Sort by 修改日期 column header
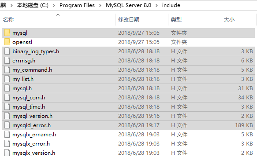This screenshot has width=257, height=168. (129, 20)
